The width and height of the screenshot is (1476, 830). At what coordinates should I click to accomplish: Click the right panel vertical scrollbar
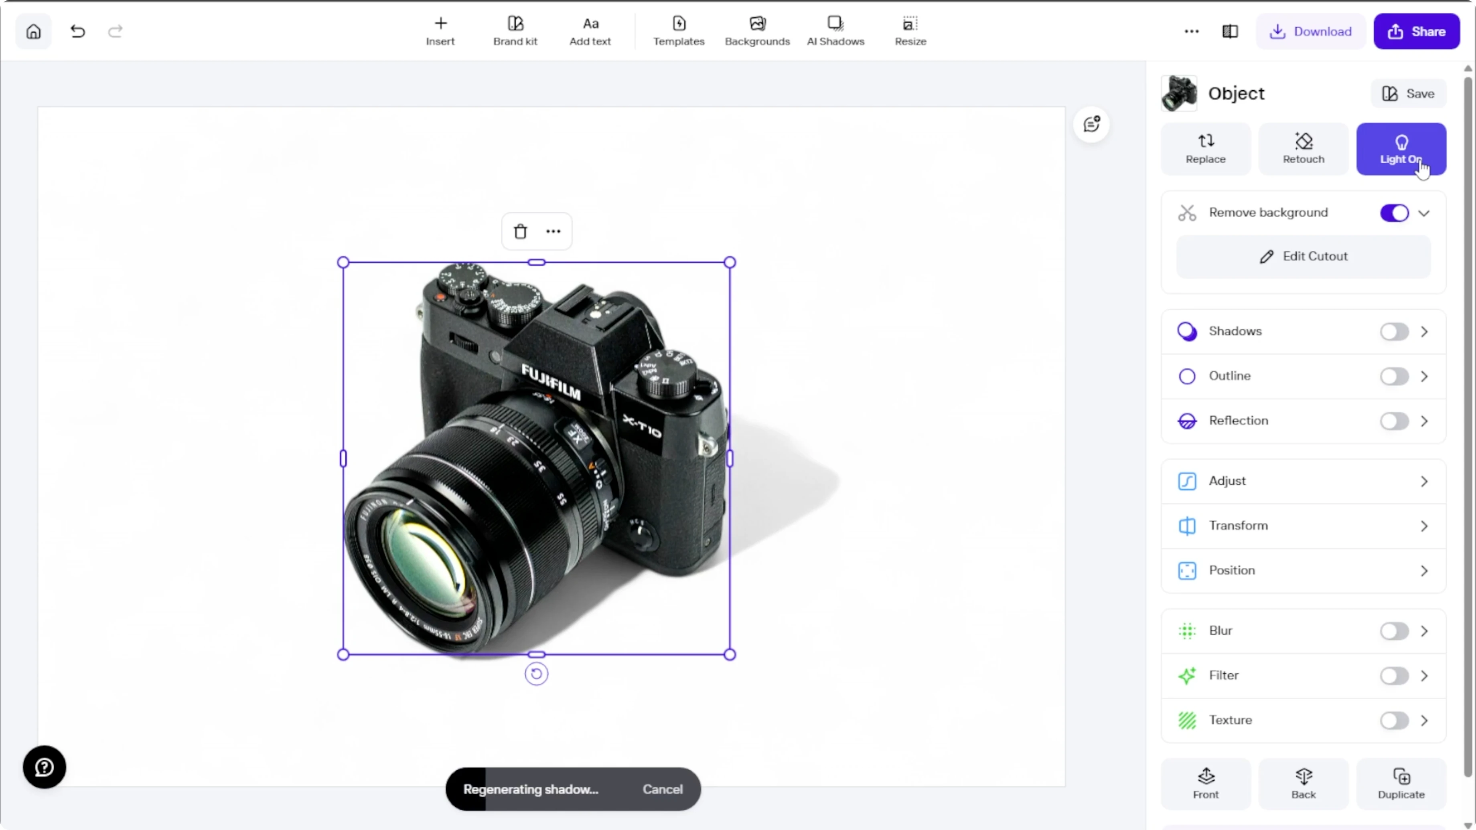1468,427
